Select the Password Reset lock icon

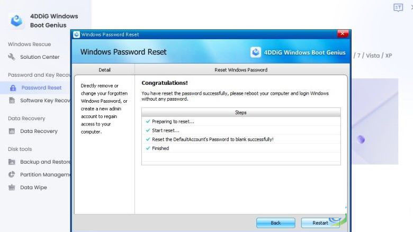[x=13, y=88]
